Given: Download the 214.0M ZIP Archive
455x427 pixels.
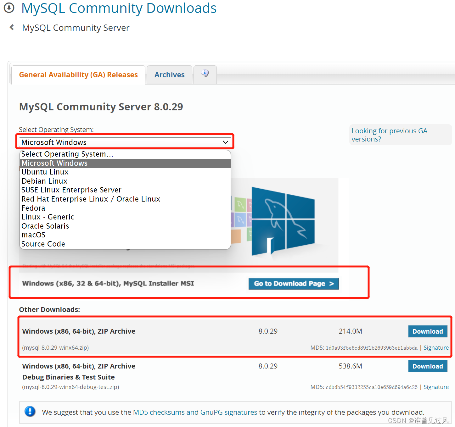Looking at the screenshot, I should pos(428,331).
